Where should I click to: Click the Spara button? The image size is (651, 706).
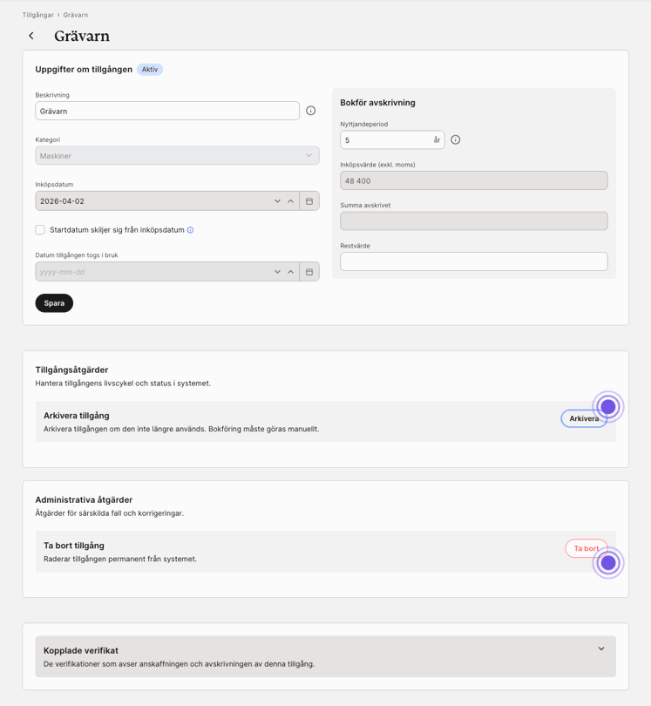(54, 303)
